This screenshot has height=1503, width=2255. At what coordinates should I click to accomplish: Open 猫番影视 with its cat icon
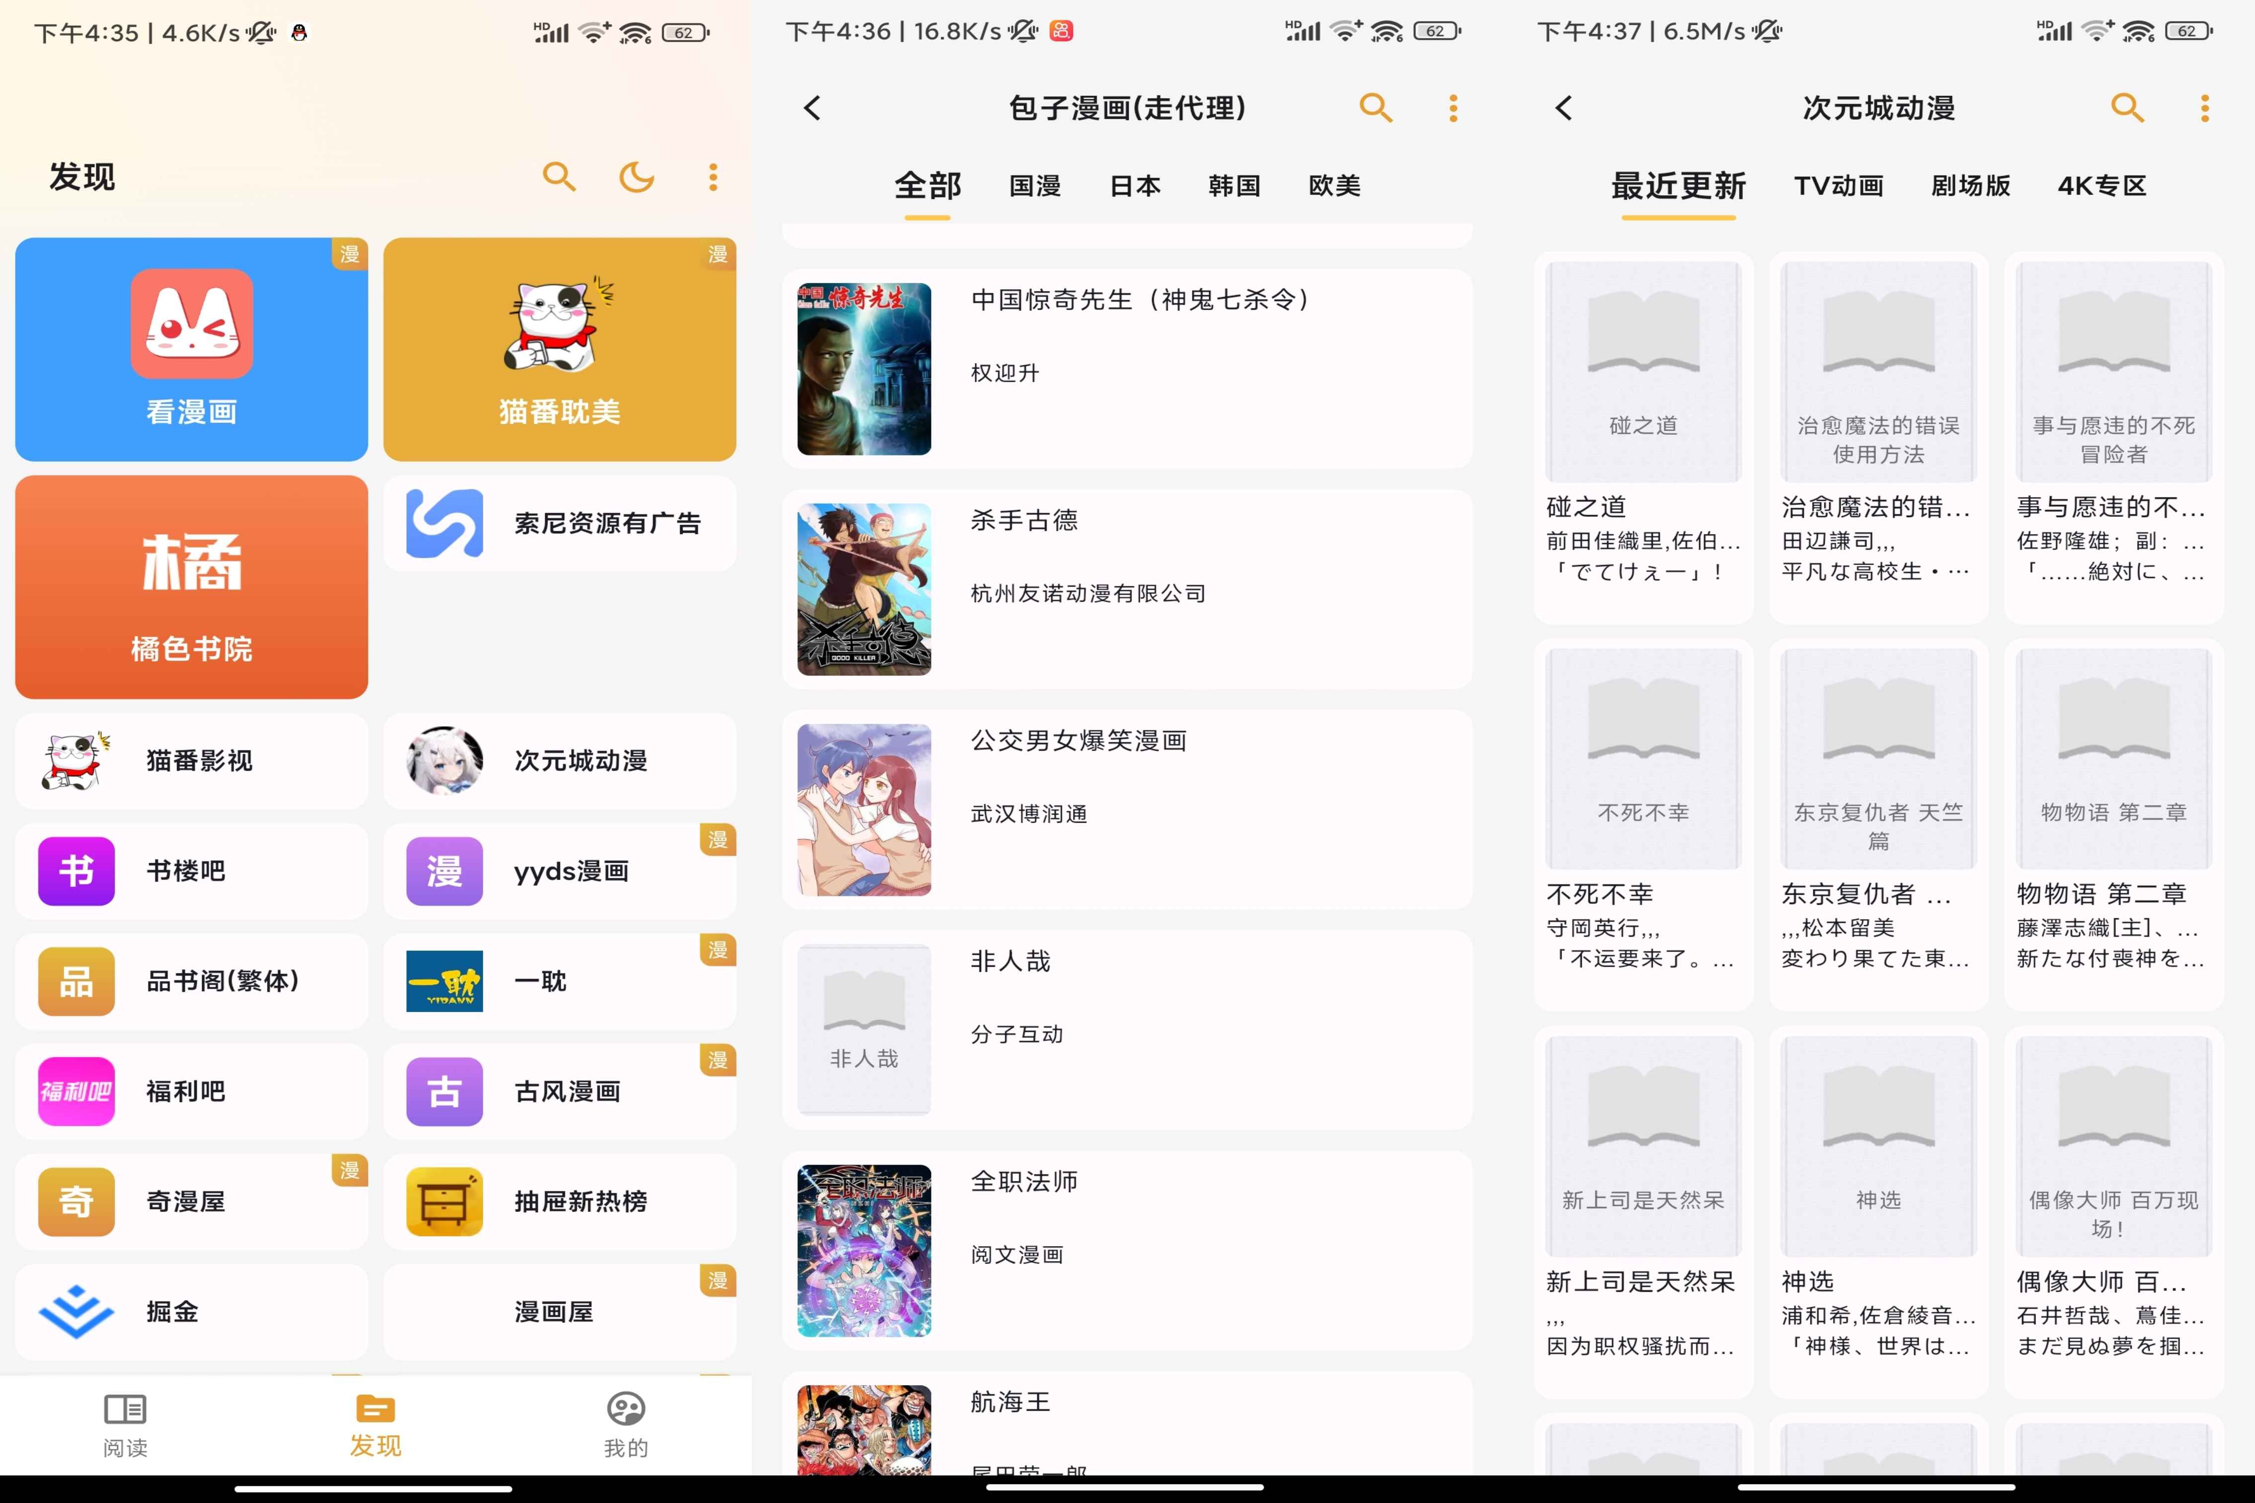pyautogui.click(x=75, y=760)
